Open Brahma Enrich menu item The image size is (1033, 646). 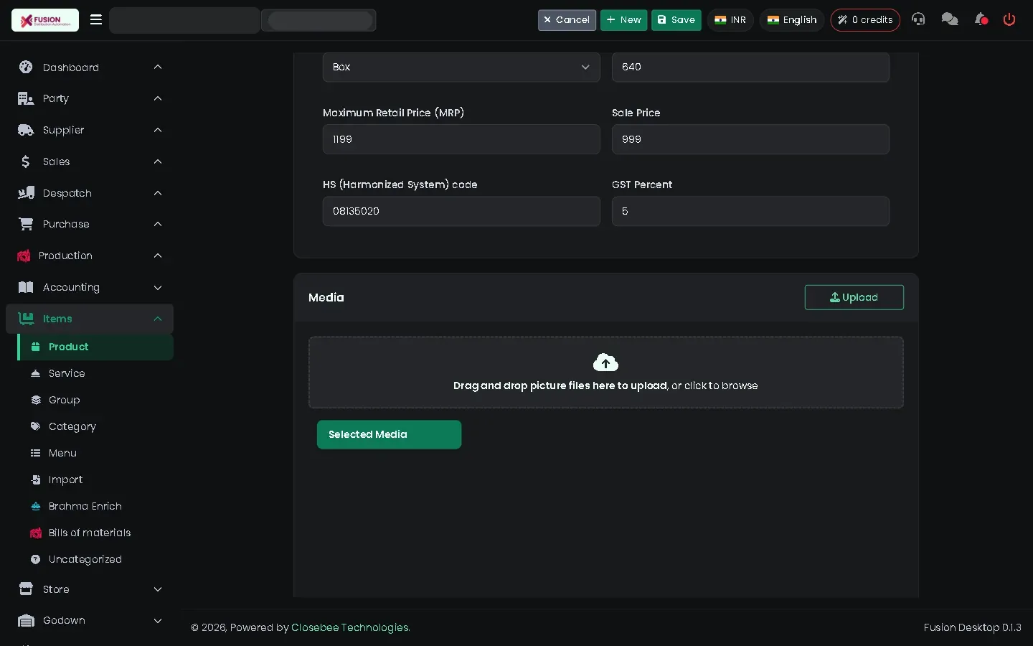[x=95, y=506]
